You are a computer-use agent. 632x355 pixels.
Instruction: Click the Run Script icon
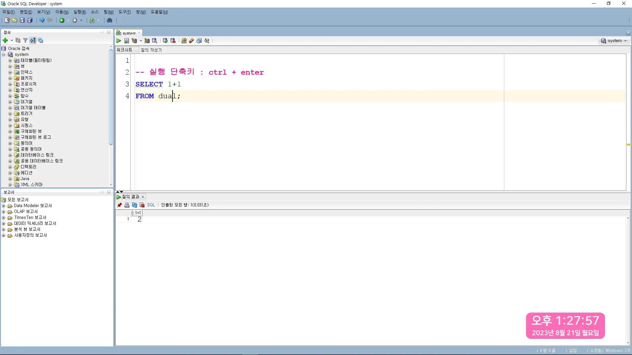[x=126, y=41]
